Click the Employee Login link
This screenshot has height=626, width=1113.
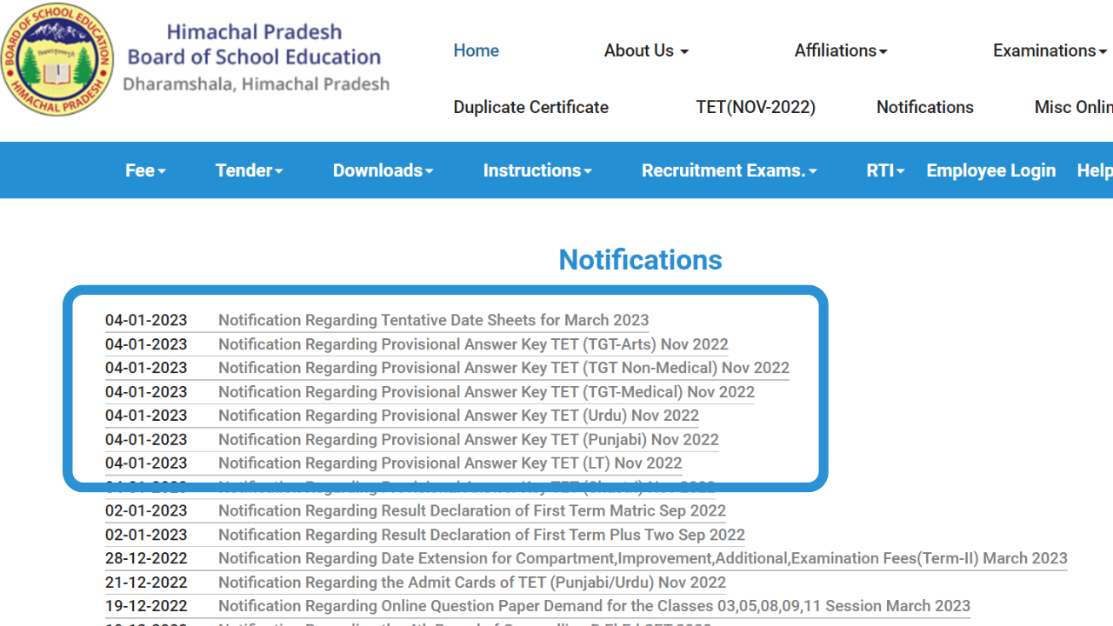[x=990, y=170]
